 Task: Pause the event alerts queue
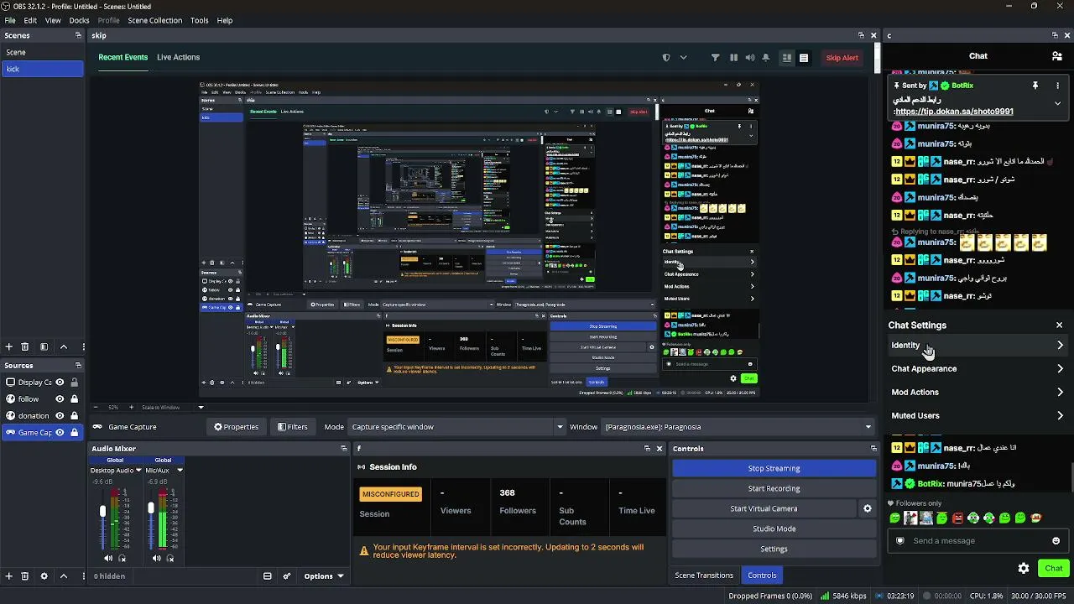pyautogui.click(x=733, y=58)
